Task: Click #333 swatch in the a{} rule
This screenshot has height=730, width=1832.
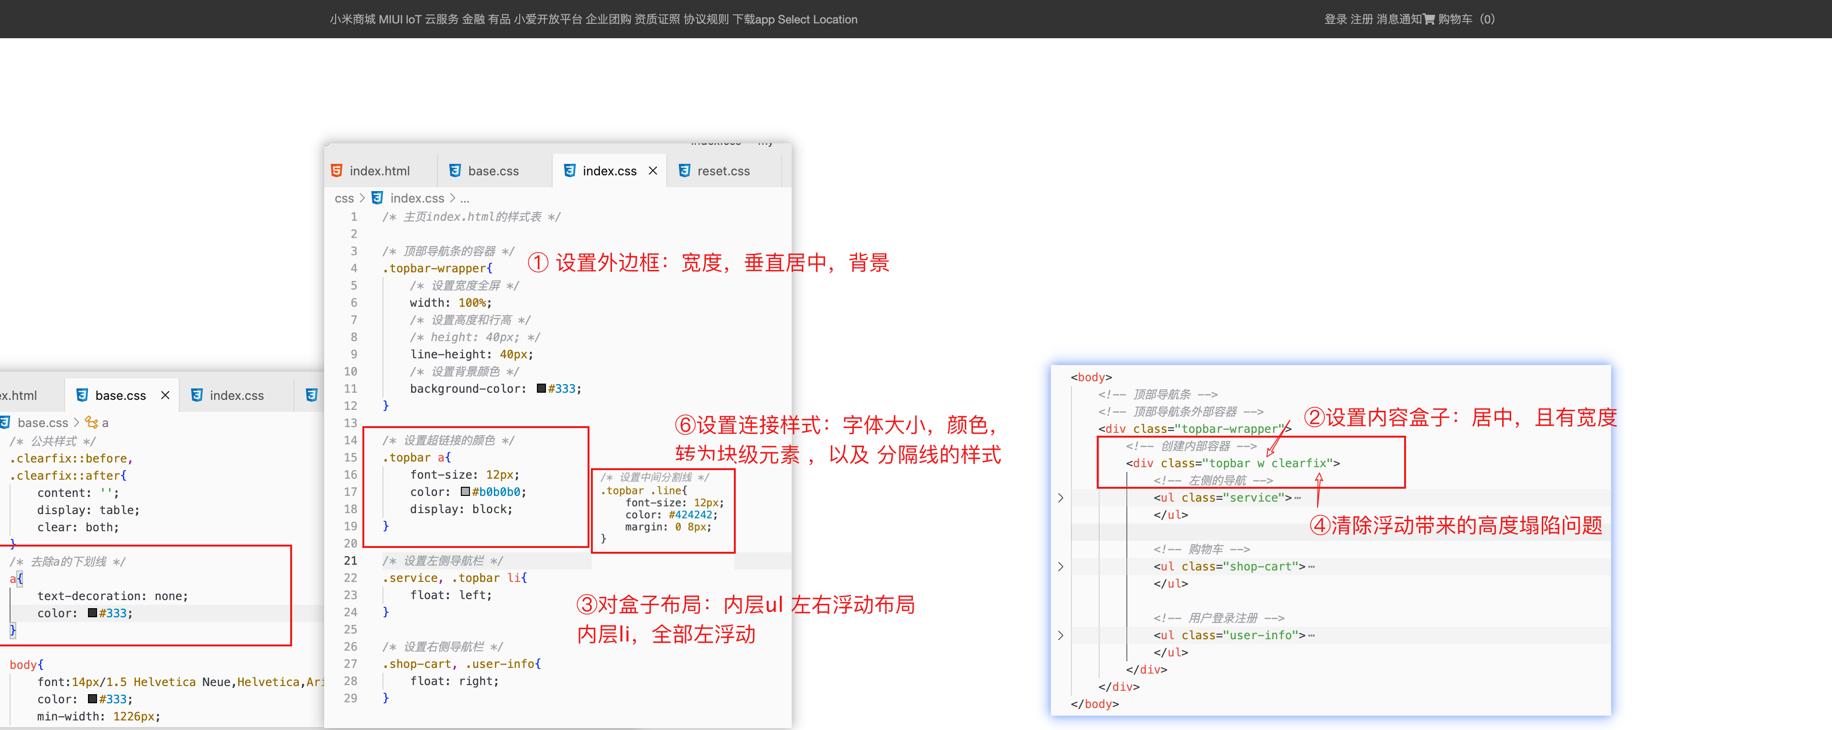Action: 92,613
